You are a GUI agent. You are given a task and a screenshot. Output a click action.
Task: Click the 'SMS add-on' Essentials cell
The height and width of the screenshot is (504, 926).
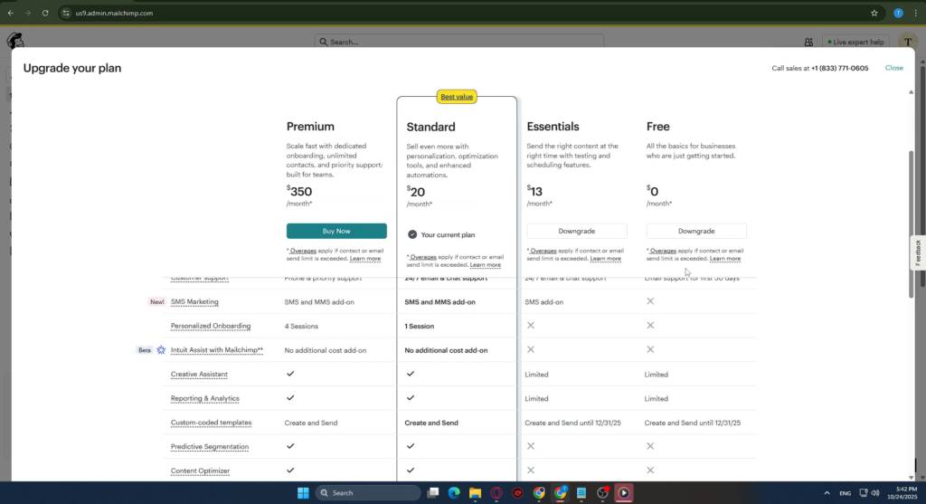[543, 302]
